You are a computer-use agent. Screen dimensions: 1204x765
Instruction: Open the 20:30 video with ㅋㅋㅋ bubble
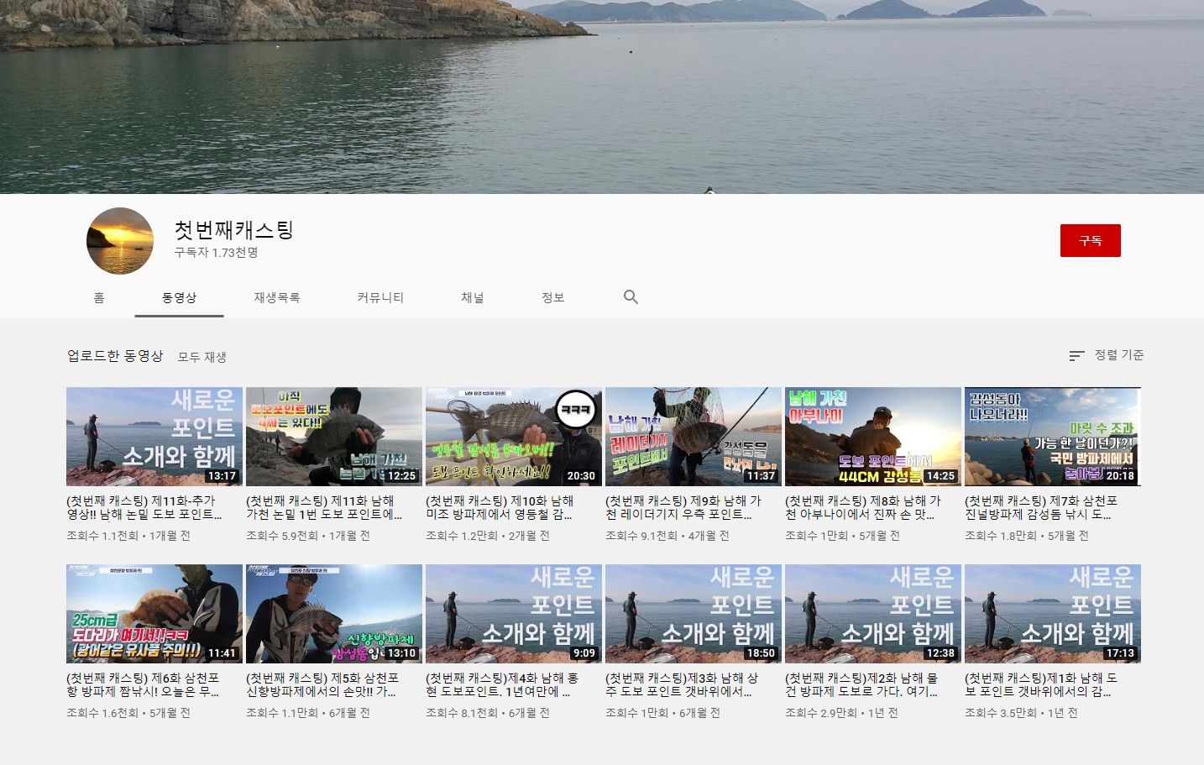pyautogui.click(x=514, y=437)
